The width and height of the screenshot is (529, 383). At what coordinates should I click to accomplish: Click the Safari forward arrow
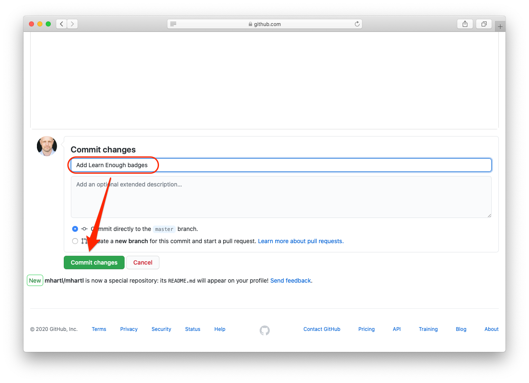[x=72, y=24]
